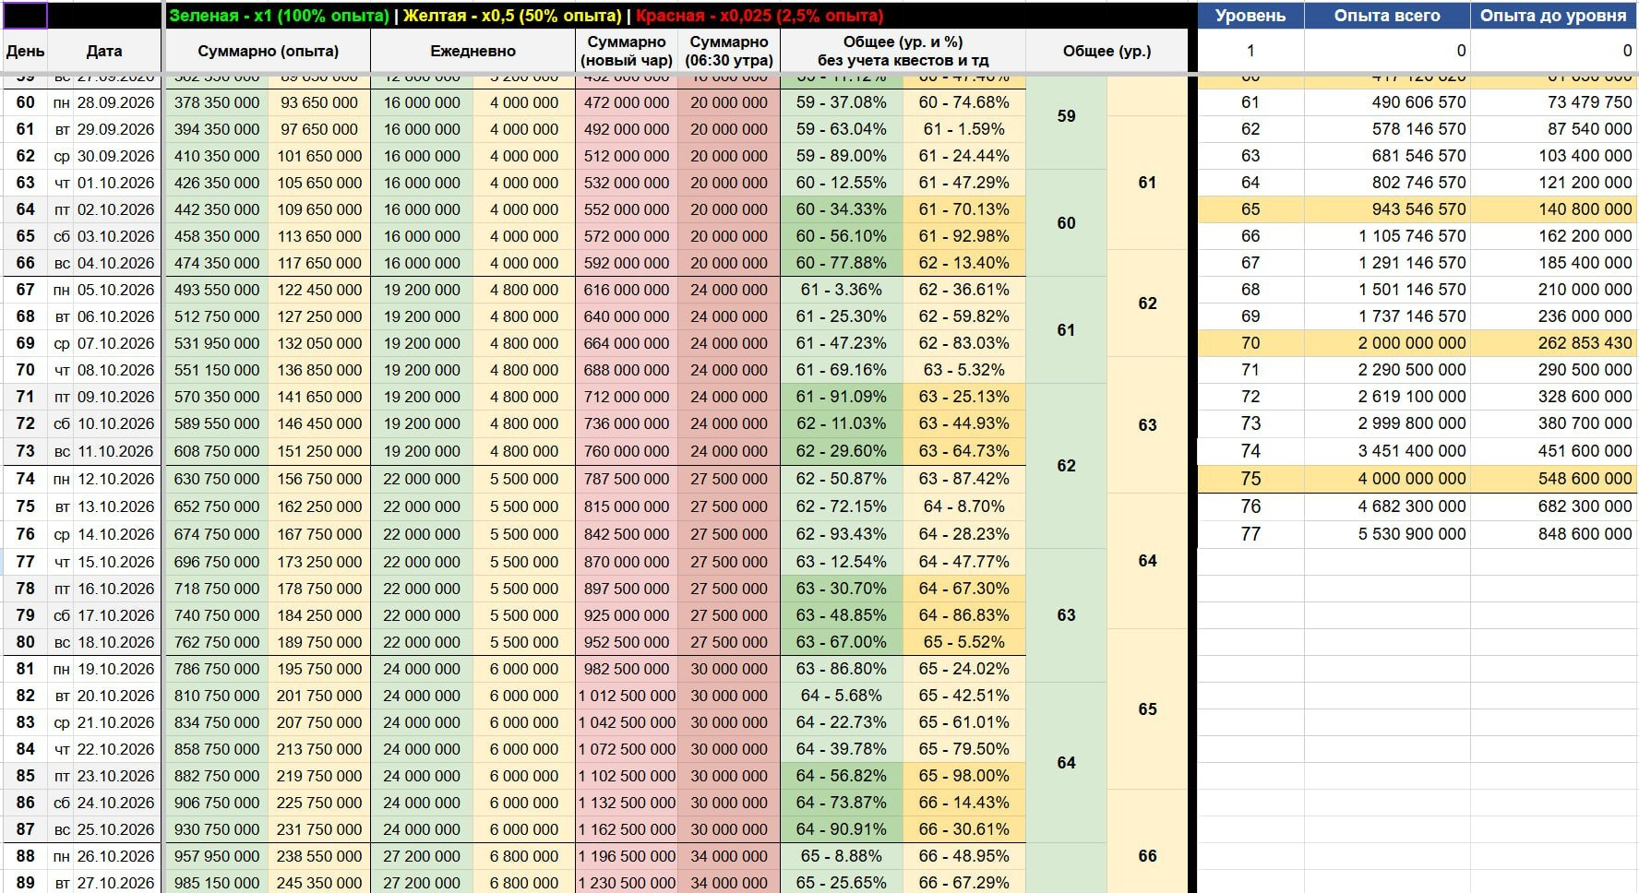Select day number 81 row cell
This screenshot has height=893, width=1639.
click(25, 669)
